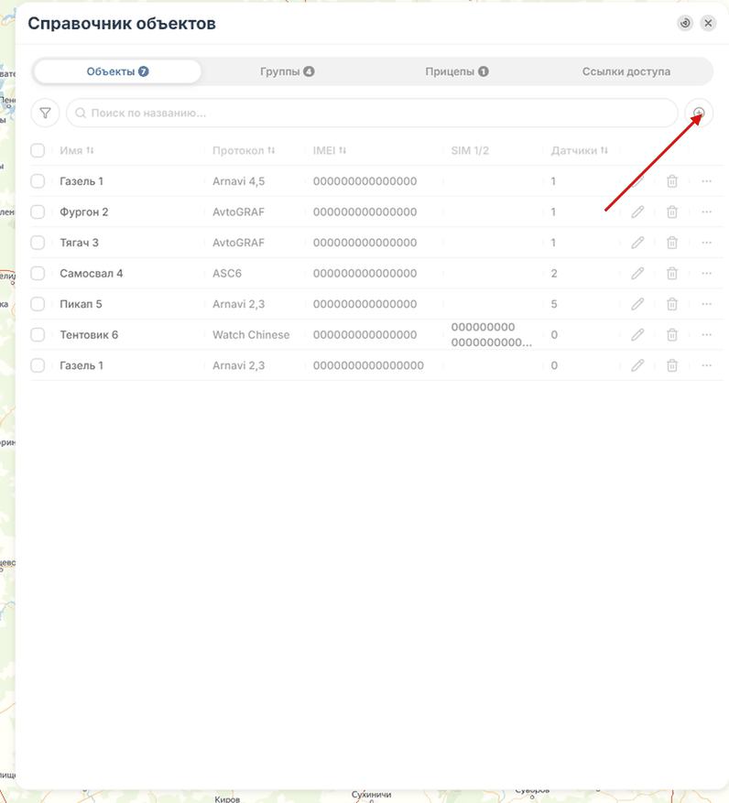Check the Газель 1 Arnavi 4,5 row checkbox
This screenshot has width=729, height=803.
point(38,180)
